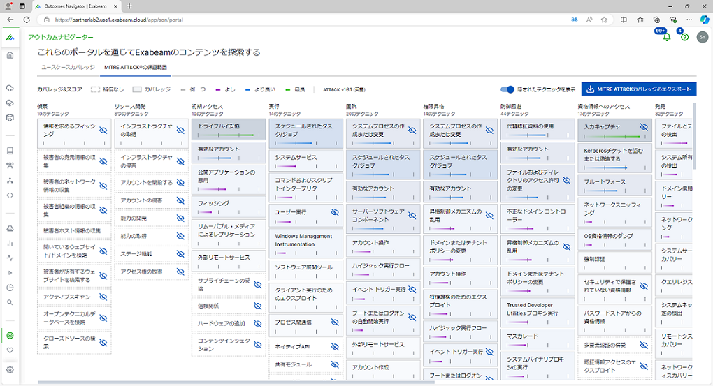The height and width of the screenshot is (386, 713).
Task: Open the Edge Copilot icon
Action: (705, 20)
